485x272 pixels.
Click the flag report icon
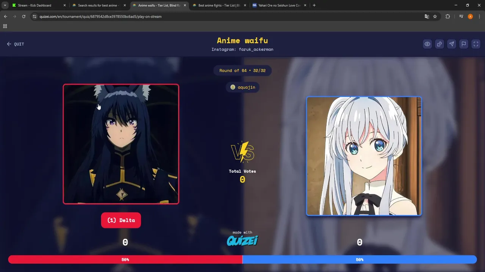464,44
